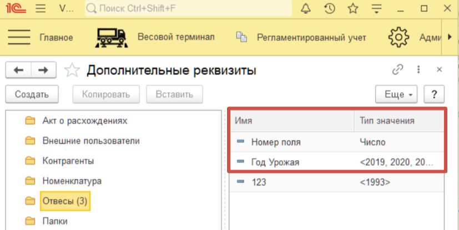This screenshot has width=459, height=230.
Task: Click the Администрирование gear icon
Action: click(398, 37)
